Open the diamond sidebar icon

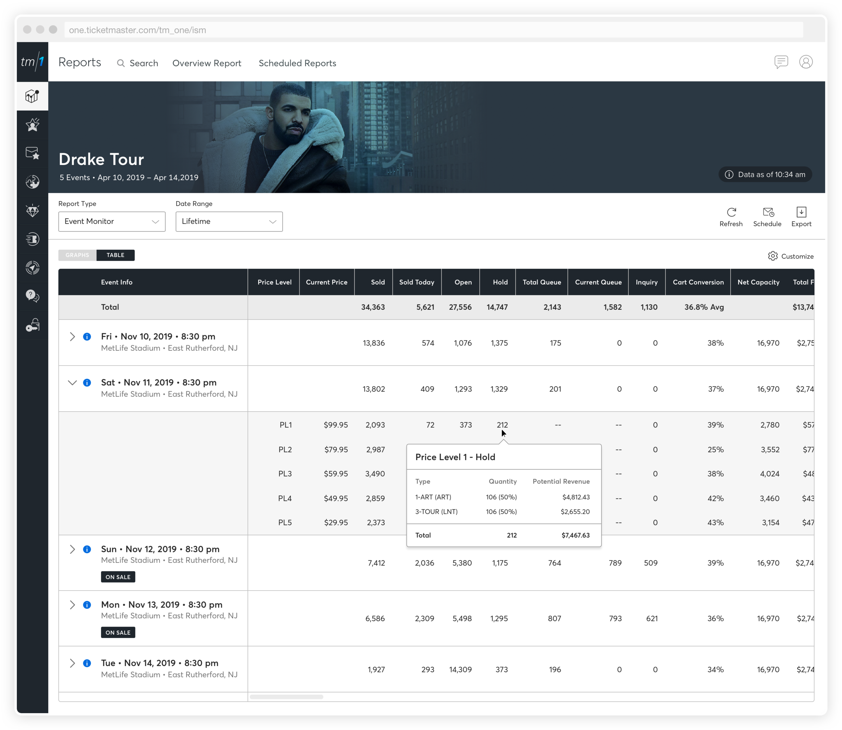point(32,210)
